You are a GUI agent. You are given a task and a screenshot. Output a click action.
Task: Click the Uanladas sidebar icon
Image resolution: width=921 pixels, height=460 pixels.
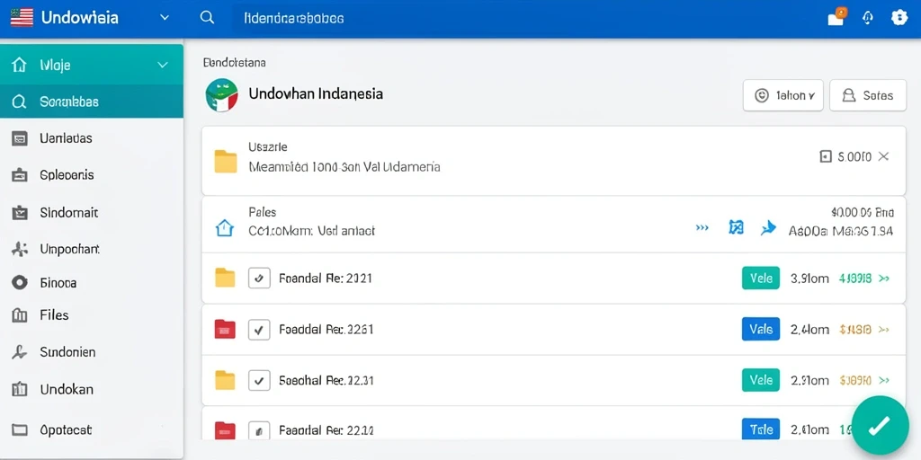(x=20, y=139)
